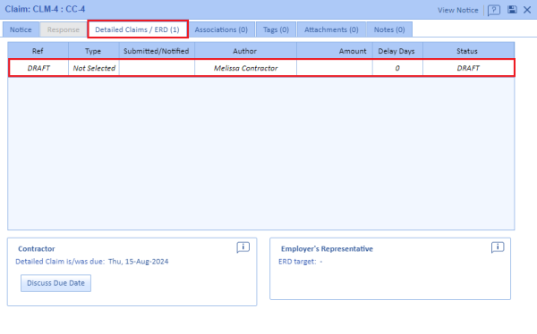This screenshot has height=334, width=537.
Task: Save the claim using floppy disk icon
Action: (512, 10)
